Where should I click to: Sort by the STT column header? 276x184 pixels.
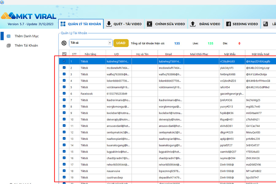point(74,54)
